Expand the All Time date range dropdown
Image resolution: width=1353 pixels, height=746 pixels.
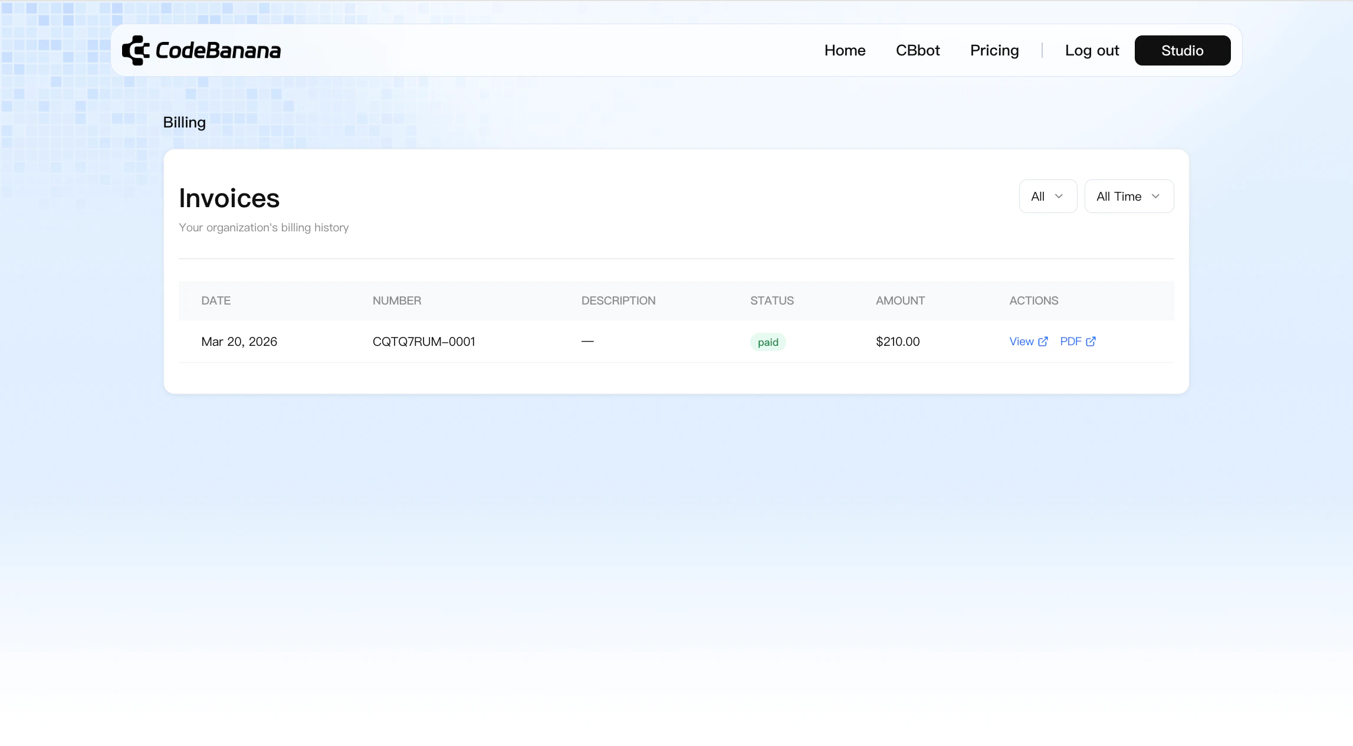pos(1128,197)
